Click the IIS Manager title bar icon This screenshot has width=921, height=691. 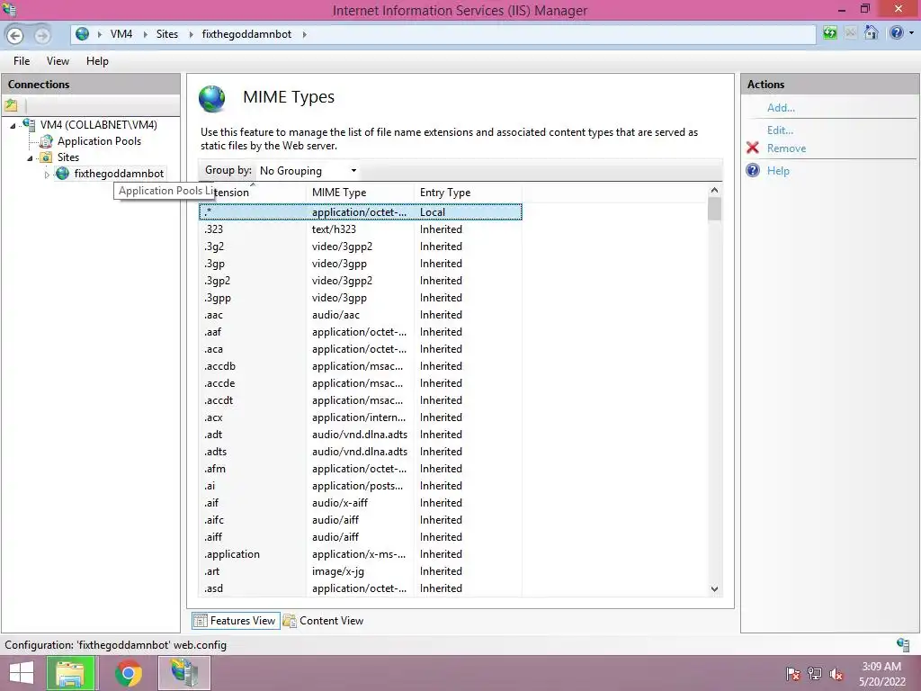pos(9,9)
